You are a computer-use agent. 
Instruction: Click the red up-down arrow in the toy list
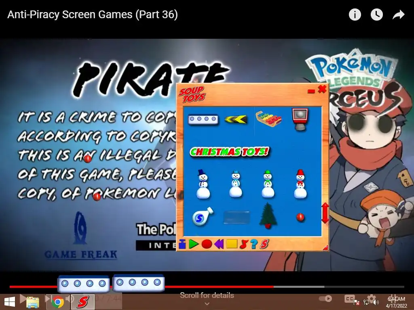(325, 213)
